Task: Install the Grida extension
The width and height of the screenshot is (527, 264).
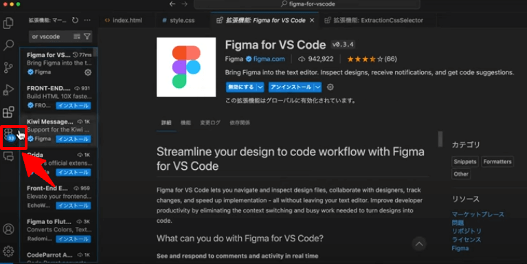Action: point(74,172)
